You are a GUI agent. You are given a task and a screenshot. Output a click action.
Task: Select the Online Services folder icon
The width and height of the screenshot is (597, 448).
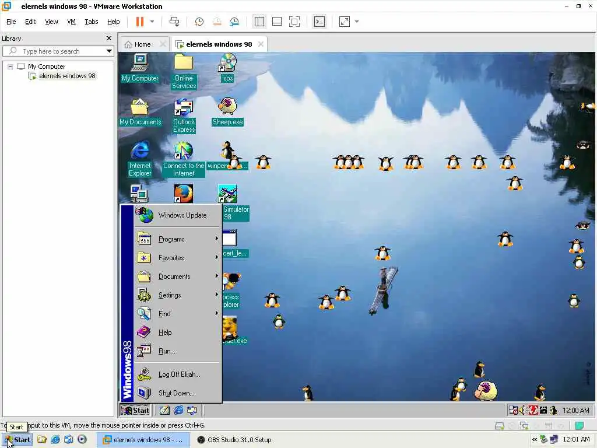click(x=184, y=72)
